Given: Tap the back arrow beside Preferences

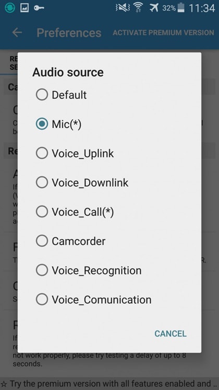Looking at the screenshot, I should [x=17, y=32].
